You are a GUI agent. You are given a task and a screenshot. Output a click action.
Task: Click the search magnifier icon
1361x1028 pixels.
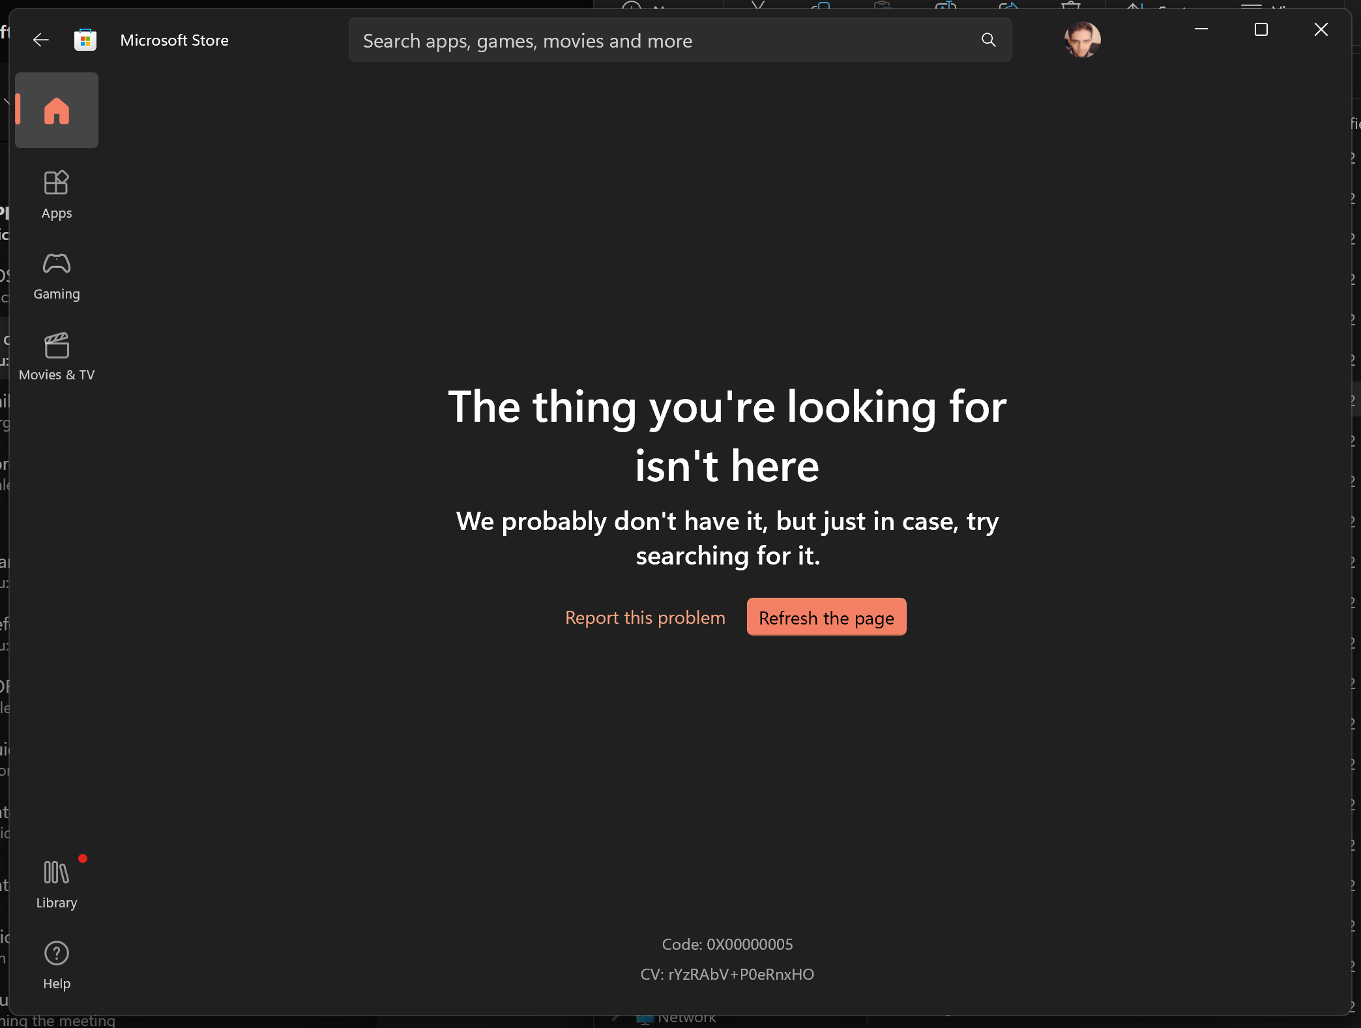pyautogui.click(x=988, y=40)
